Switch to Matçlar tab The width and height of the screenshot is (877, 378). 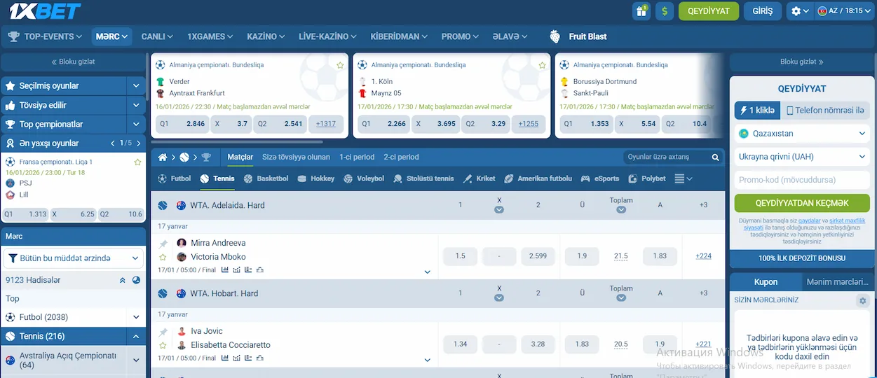click(240, 157)
